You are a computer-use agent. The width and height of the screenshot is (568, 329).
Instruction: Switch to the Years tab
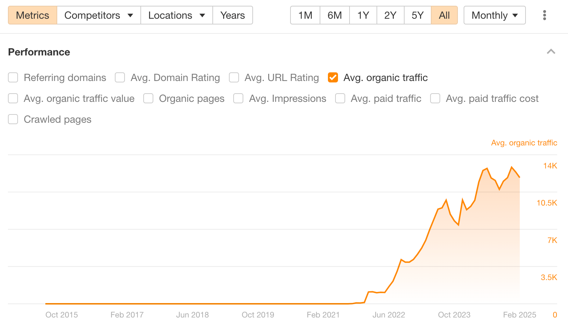click(x=233, y=15)
